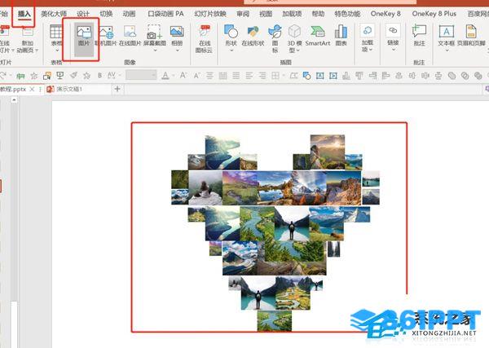The image size is (489, 348).
Task: Open the 动画 Animations tab
Action: click(129, 14)
